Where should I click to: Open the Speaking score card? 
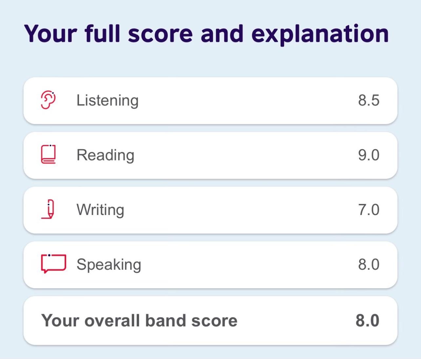(210, 264)
